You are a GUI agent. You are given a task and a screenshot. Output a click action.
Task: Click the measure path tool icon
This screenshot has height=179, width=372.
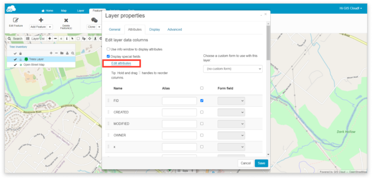coord(84,39)
